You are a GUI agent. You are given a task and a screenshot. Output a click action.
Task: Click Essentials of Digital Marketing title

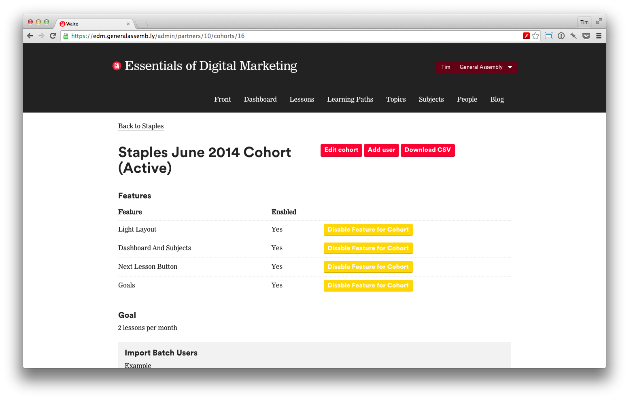click(211, 66)
